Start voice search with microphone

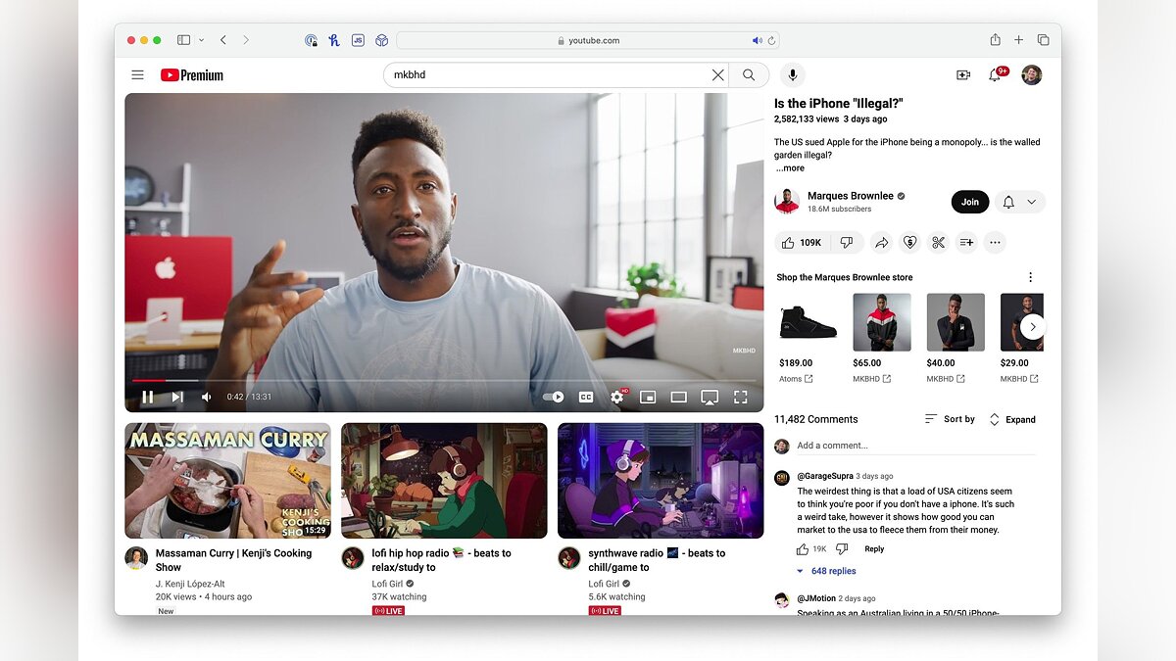[x=792, y=74]
